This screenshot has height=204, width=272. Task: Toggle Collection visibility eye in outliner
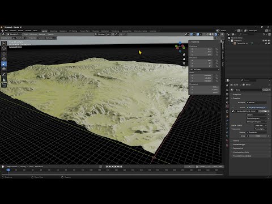point(266,41)
